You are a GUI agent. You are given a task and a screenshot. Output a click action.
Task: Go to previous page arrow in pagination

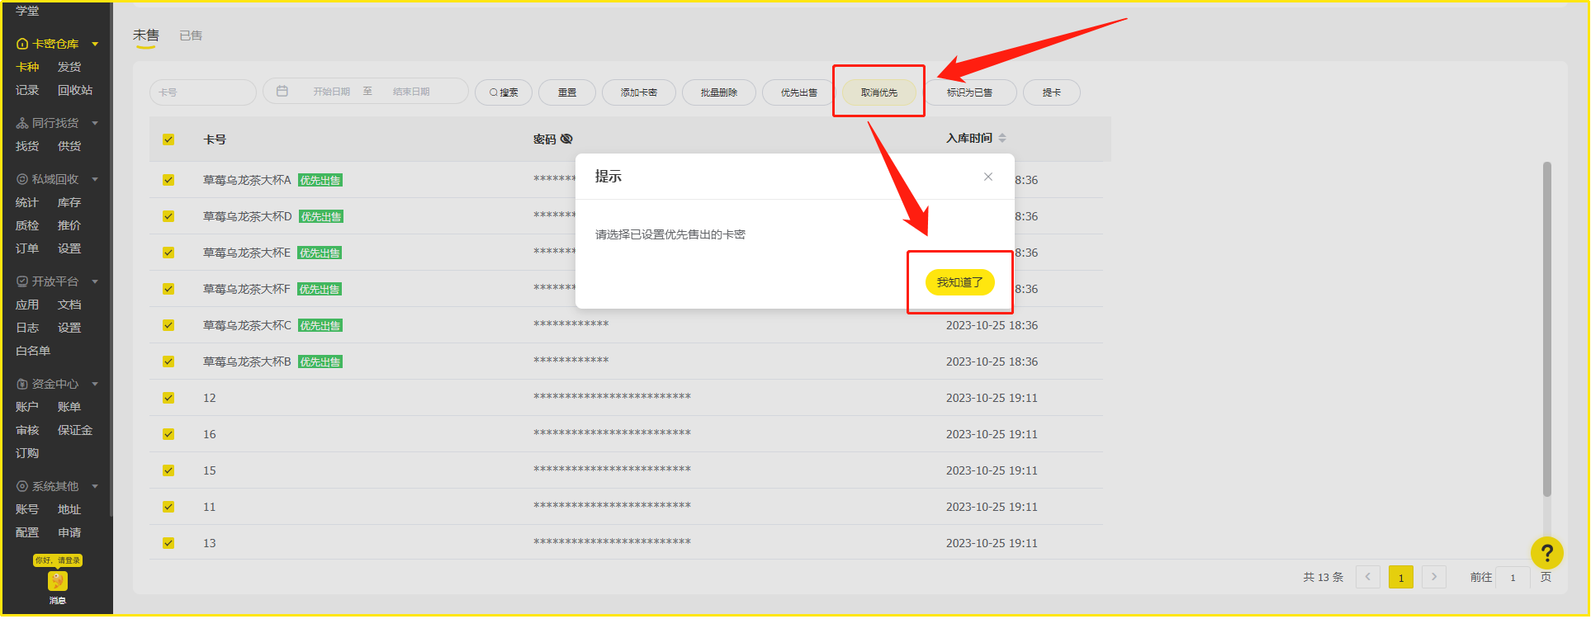(x=1368, y=577)
